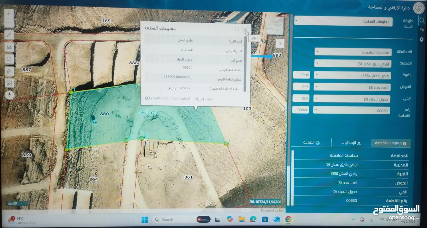Click popup parcel key 038600300000860

coord(178,77)
